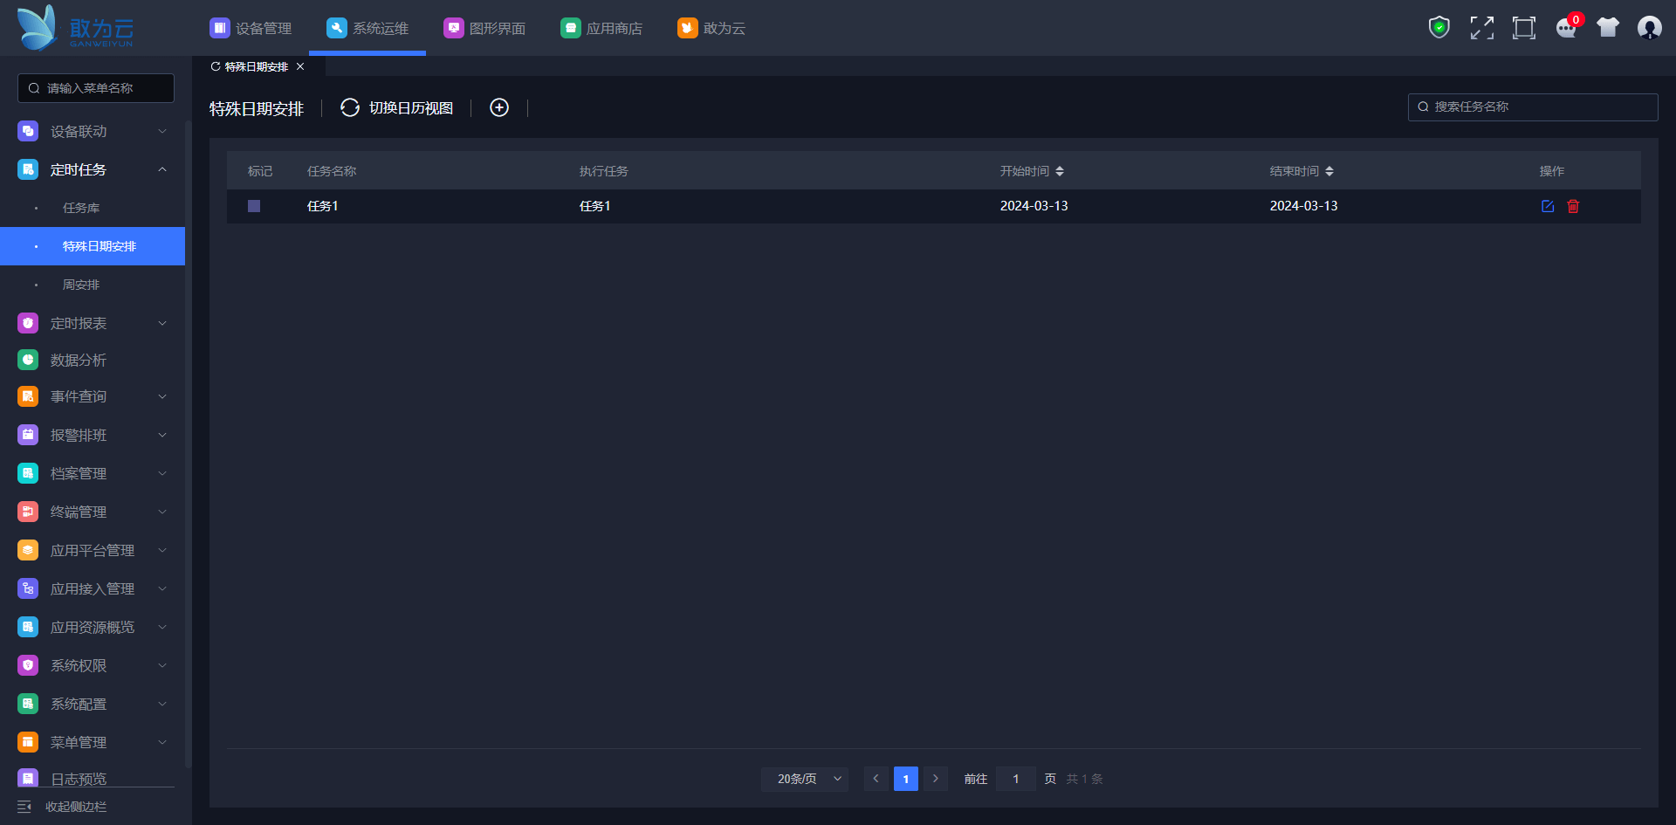This screenshot has width=1676, height=825.
Task: Click the 定时任务 sidebar icon
Action: (x=28, y=169)
